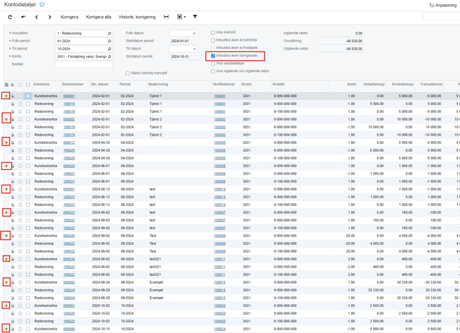
Task: Open the filter funnel in the toolbar
Action: [195, 17]
